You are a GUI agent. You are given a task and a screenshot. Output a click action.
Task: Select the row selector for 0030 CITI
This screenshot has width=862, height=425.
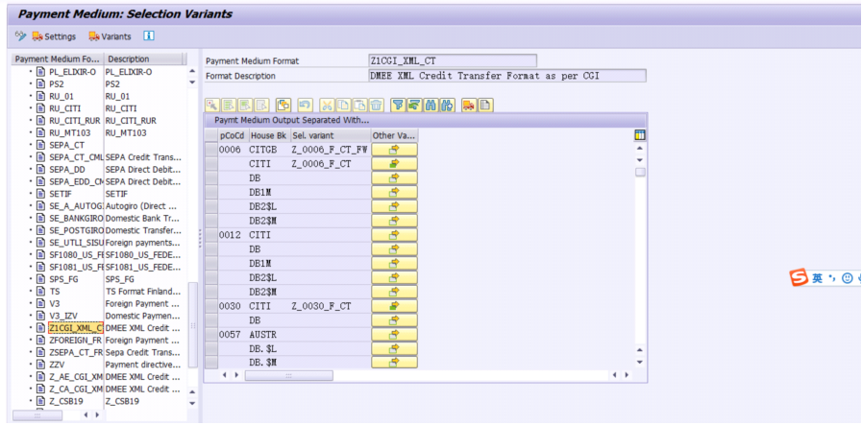tap(211, 306)
